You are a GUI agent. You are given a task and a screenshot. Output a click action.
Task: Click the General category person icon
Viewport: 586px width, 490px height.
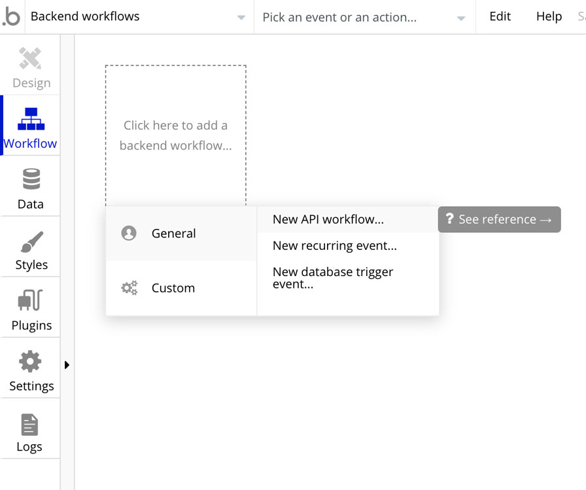point(129,234)
